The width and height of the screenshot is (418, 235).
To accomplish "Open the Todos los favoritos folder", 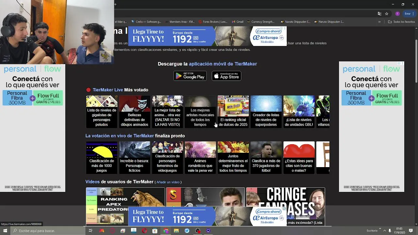I will [401, 22].
